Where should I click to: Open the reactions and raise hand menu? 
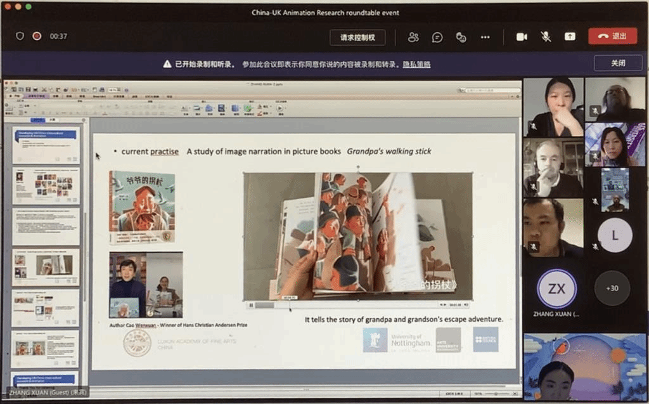coord(461,37)
